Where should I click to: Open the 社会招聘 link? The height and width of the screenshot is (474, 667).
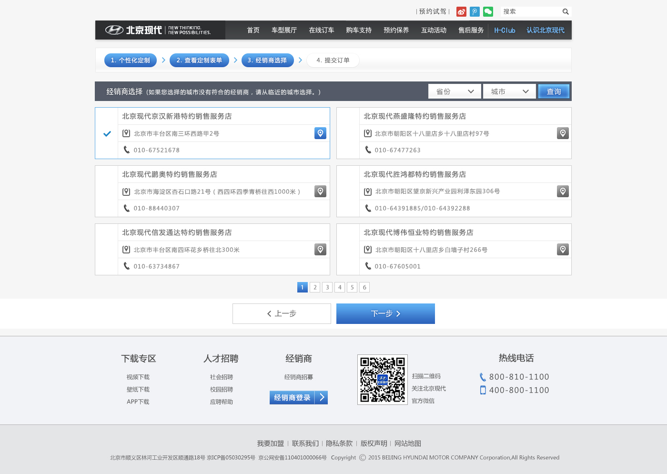(x=222, y=377)
